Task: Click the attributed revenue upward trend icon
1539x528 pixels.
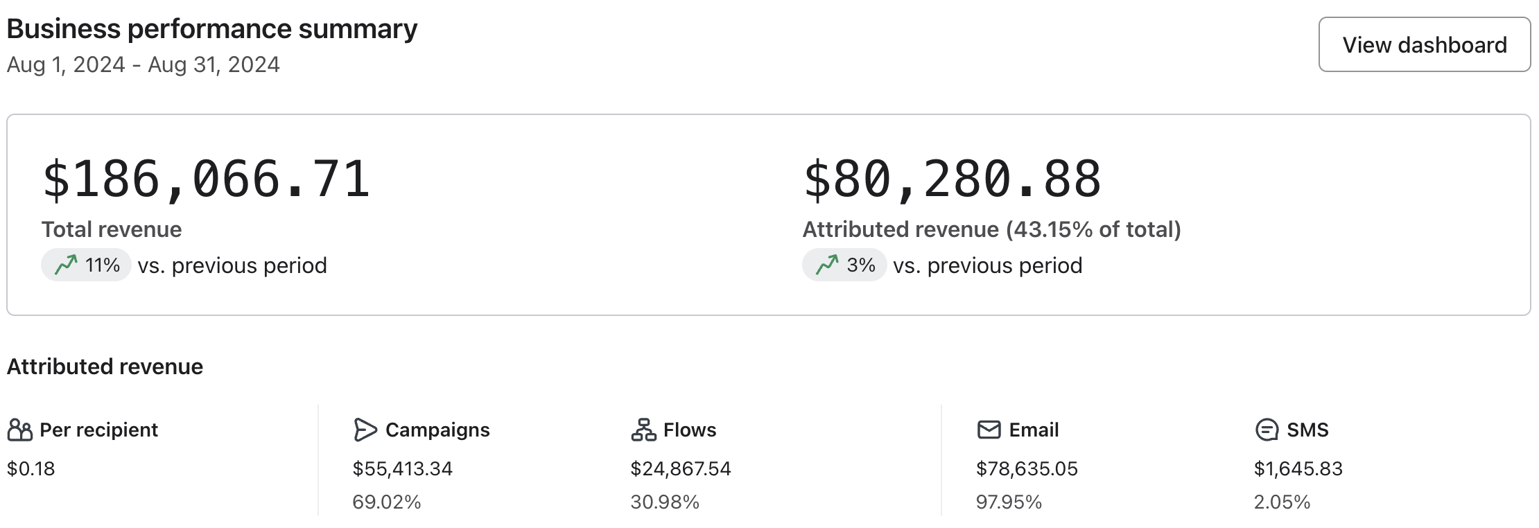Action: tap(827, 265)
